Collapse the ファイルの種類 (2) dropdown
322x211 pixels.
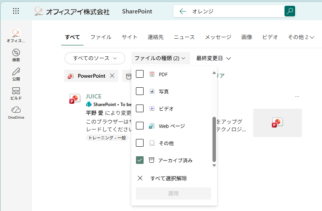coord(160,58)
